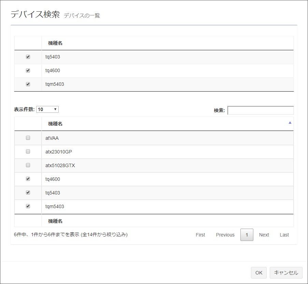This screenshot has height=284, width=308.
Task: Uncheck tq5403 in the selected devices list
Action: [28, 57]
